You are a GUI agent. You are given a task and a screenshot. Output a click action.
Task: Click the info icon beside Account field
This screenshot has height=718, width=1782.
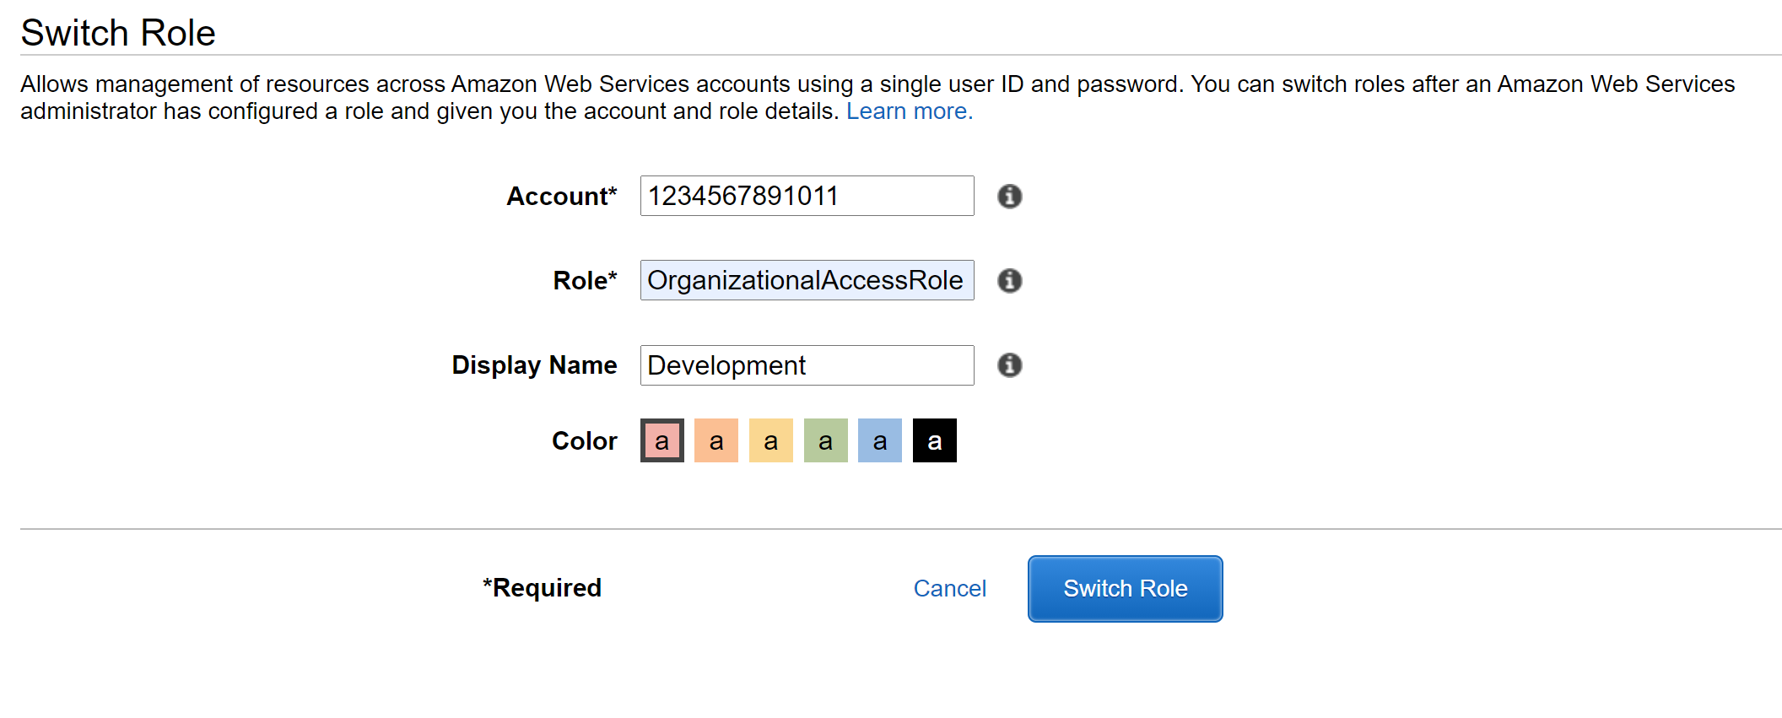click(x=1009, y=196)
